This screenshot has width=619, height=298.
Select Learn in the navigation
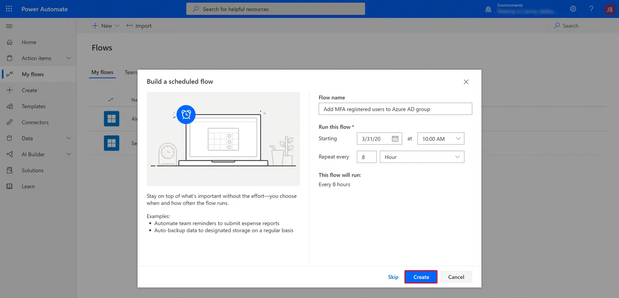click(x=28, y=186)
